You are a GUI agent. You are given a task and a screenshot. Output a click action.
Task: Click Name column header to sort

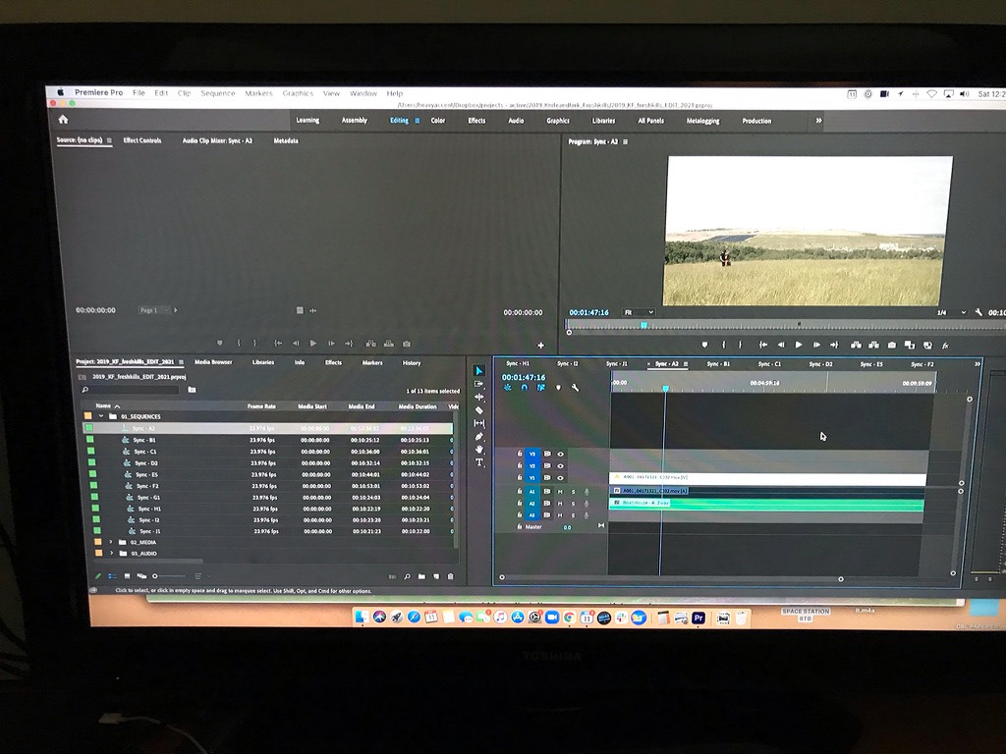tap(102, 405)
